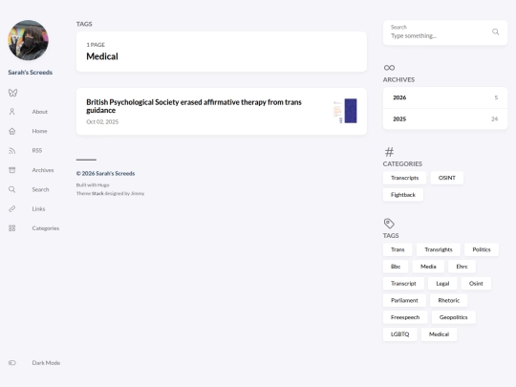Click the Categories grid icon in sidebar

tap(12, 228)
